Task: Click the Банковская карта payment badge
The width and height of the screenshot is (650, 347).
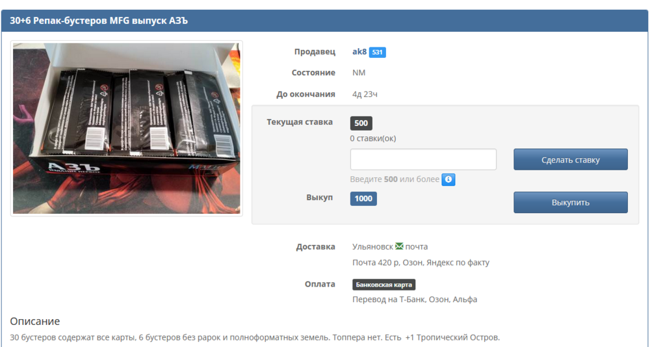Action: click(383, 285)
